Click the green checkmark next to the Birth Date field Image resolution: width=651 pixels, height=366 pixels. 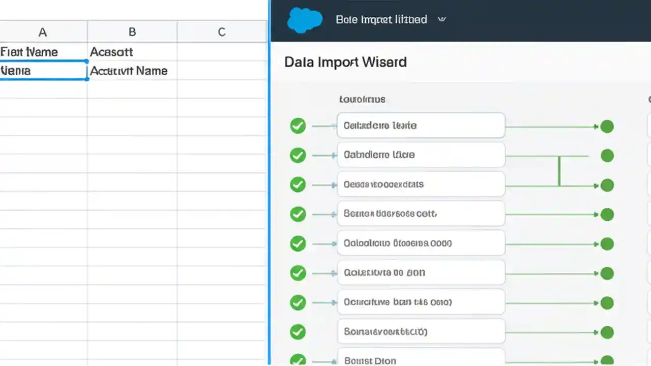point(298,361)
